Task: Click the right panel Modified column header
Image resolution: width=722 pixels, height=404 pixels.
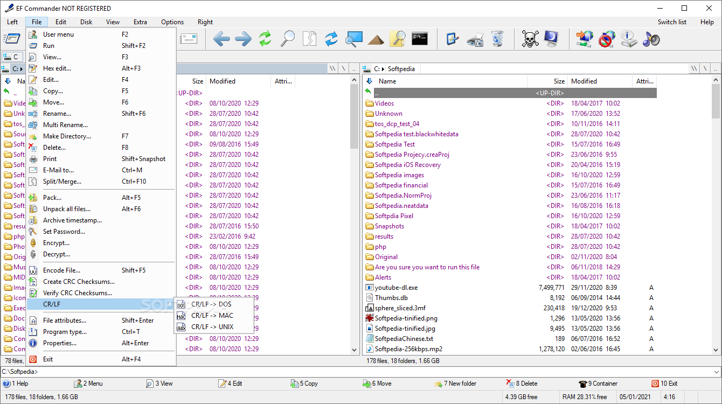Action: click(x=600, y=81)
